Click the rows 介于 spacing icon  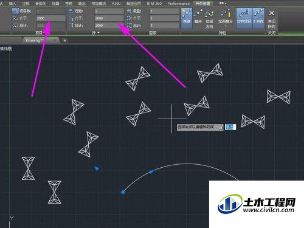click(71, 18)
